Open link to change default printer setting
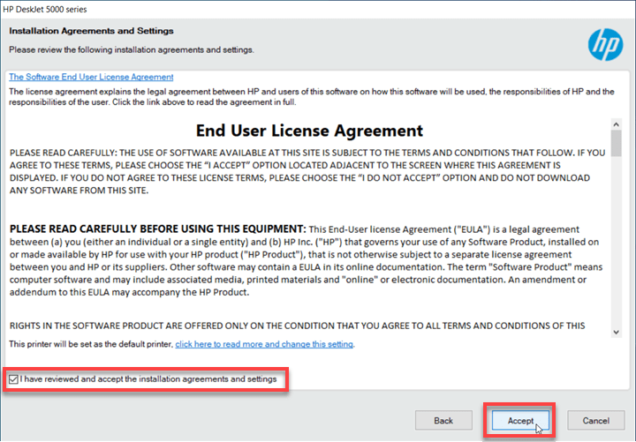Screen dimensions: 636x442 264,344
